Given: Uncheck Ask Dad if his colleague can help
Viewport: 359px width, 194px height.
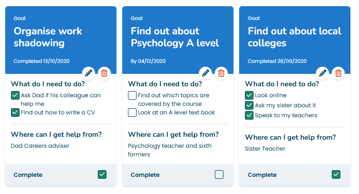Looking at the screenshot, I should [x=15, y=95].
